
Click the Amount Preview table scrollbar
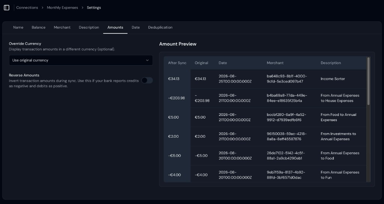tap(368, 81)
